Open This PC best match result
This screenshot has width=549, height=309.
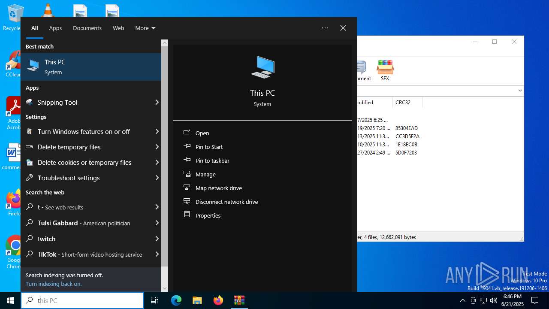click(x=91, y=67)
